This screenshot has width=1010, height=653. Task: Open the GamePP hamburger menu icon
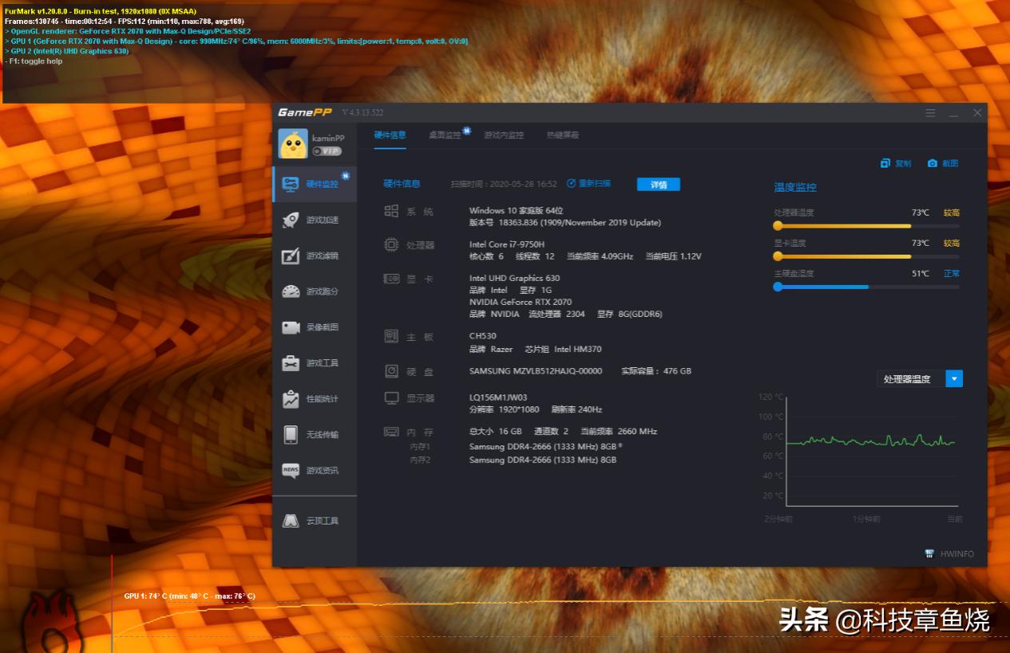pyautogui.click(x=930, y=113)
